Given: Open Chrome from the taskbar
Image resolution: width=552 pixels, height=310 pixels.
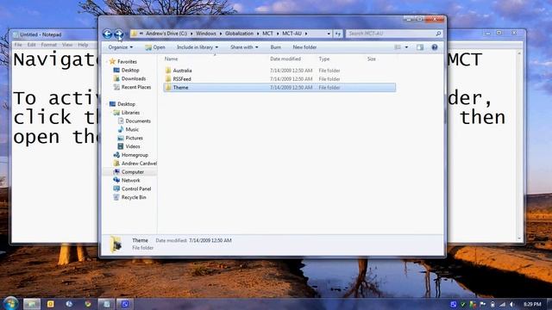Looking at the screenshot, I should coord(88,304).
